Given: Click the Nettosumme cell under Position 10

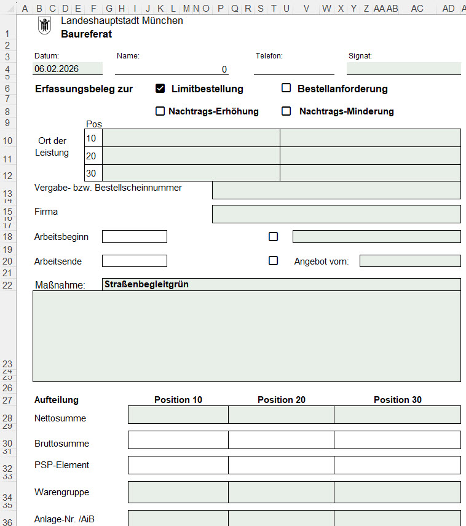Looking at the screenshot, I should pos(178,415).
